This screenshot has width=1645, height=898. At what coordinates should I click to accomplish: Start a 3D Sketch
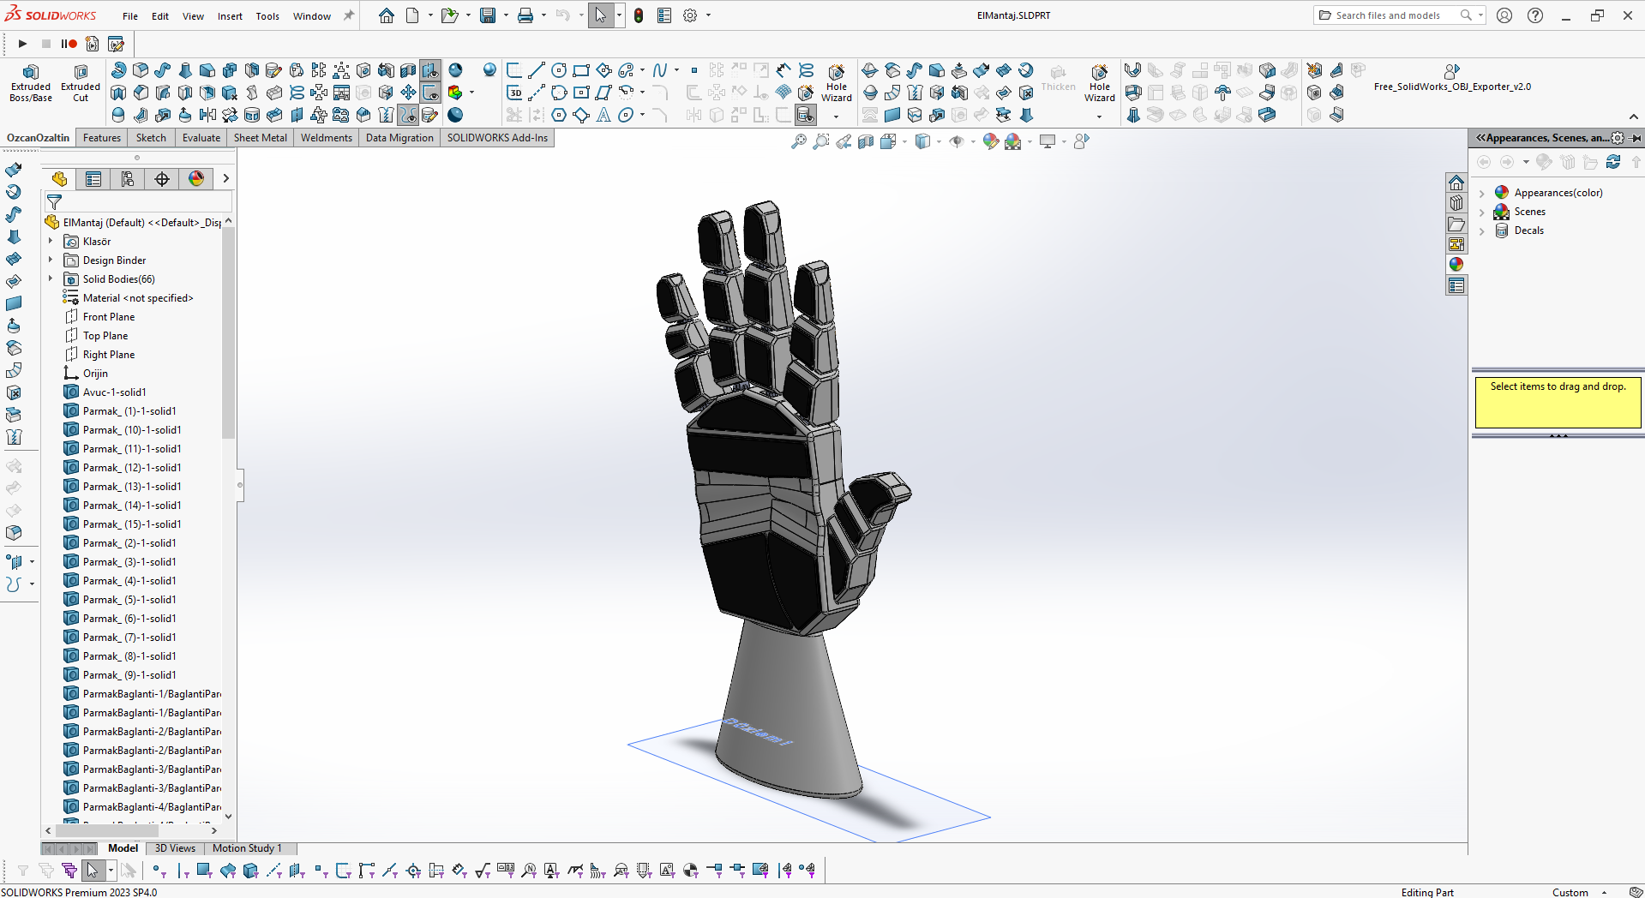tap(514, 93)
